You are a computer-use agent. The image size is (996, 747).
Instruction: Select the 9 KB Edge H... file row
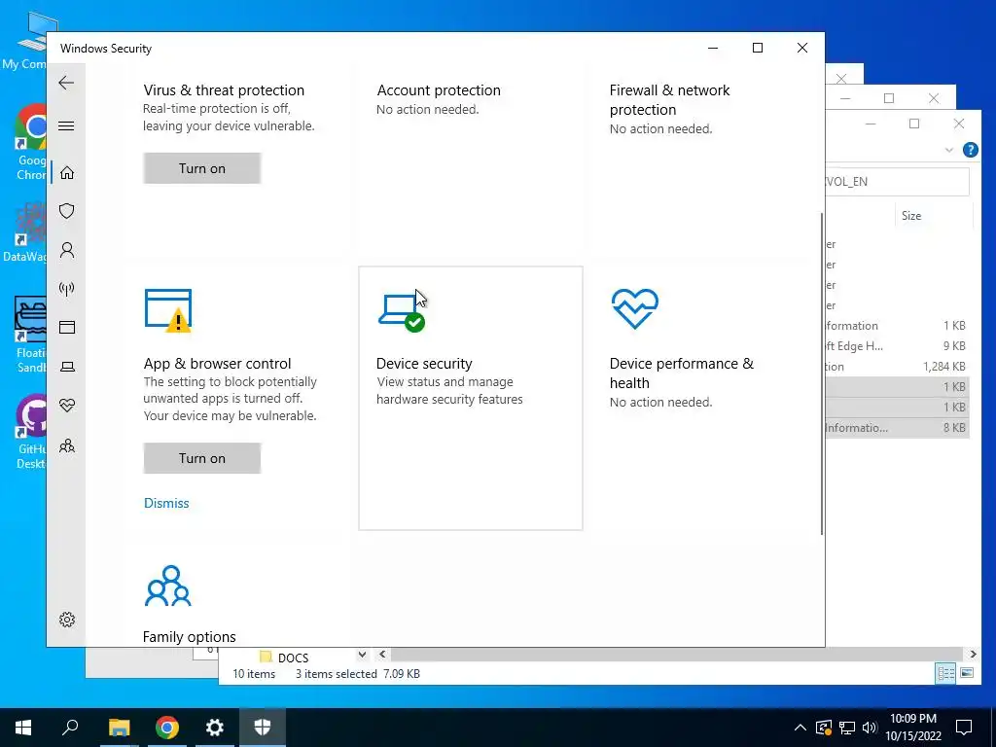coord(898,346)
